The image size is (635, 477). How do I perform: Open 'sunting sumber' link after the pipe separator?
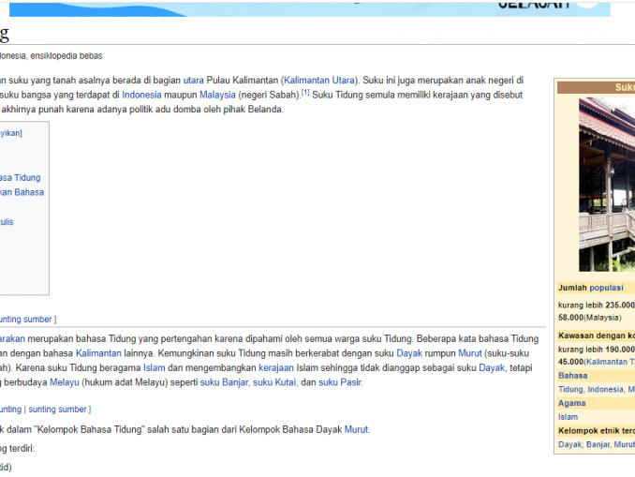pos(57,410)
